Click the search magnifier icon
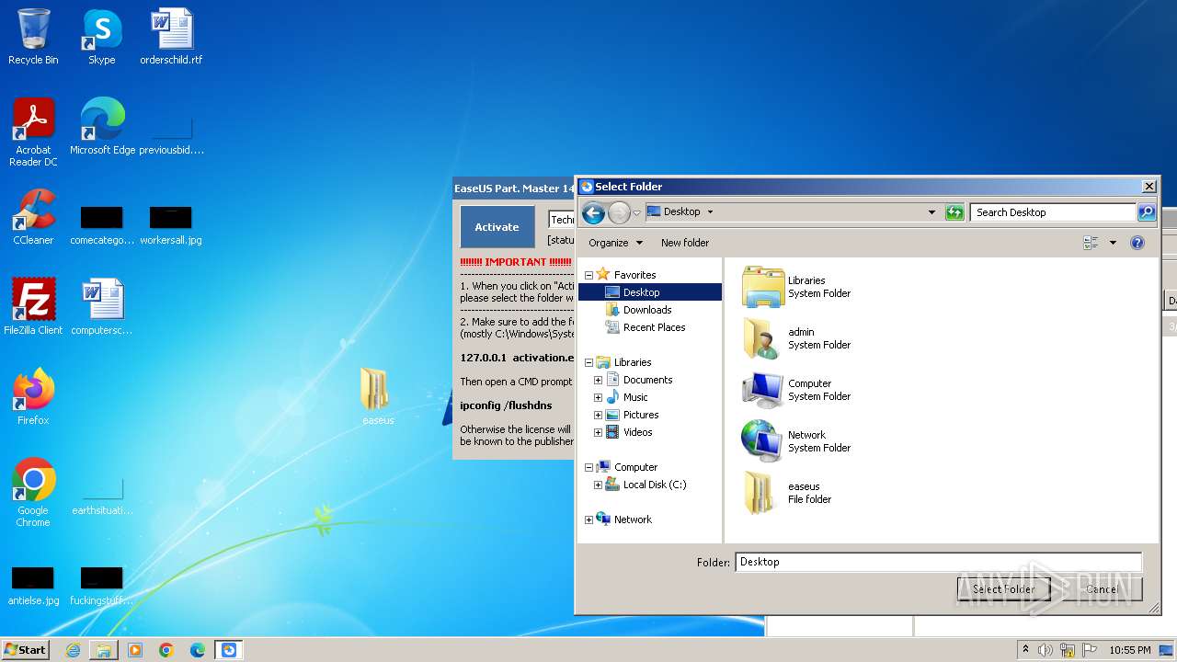This screenshot has width=1177, height=662. click(x=1146, y=212)
